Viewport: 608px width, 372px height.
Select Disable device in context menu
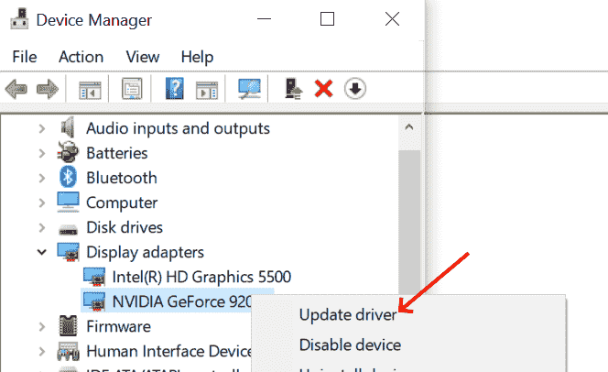tap(350, 345)
